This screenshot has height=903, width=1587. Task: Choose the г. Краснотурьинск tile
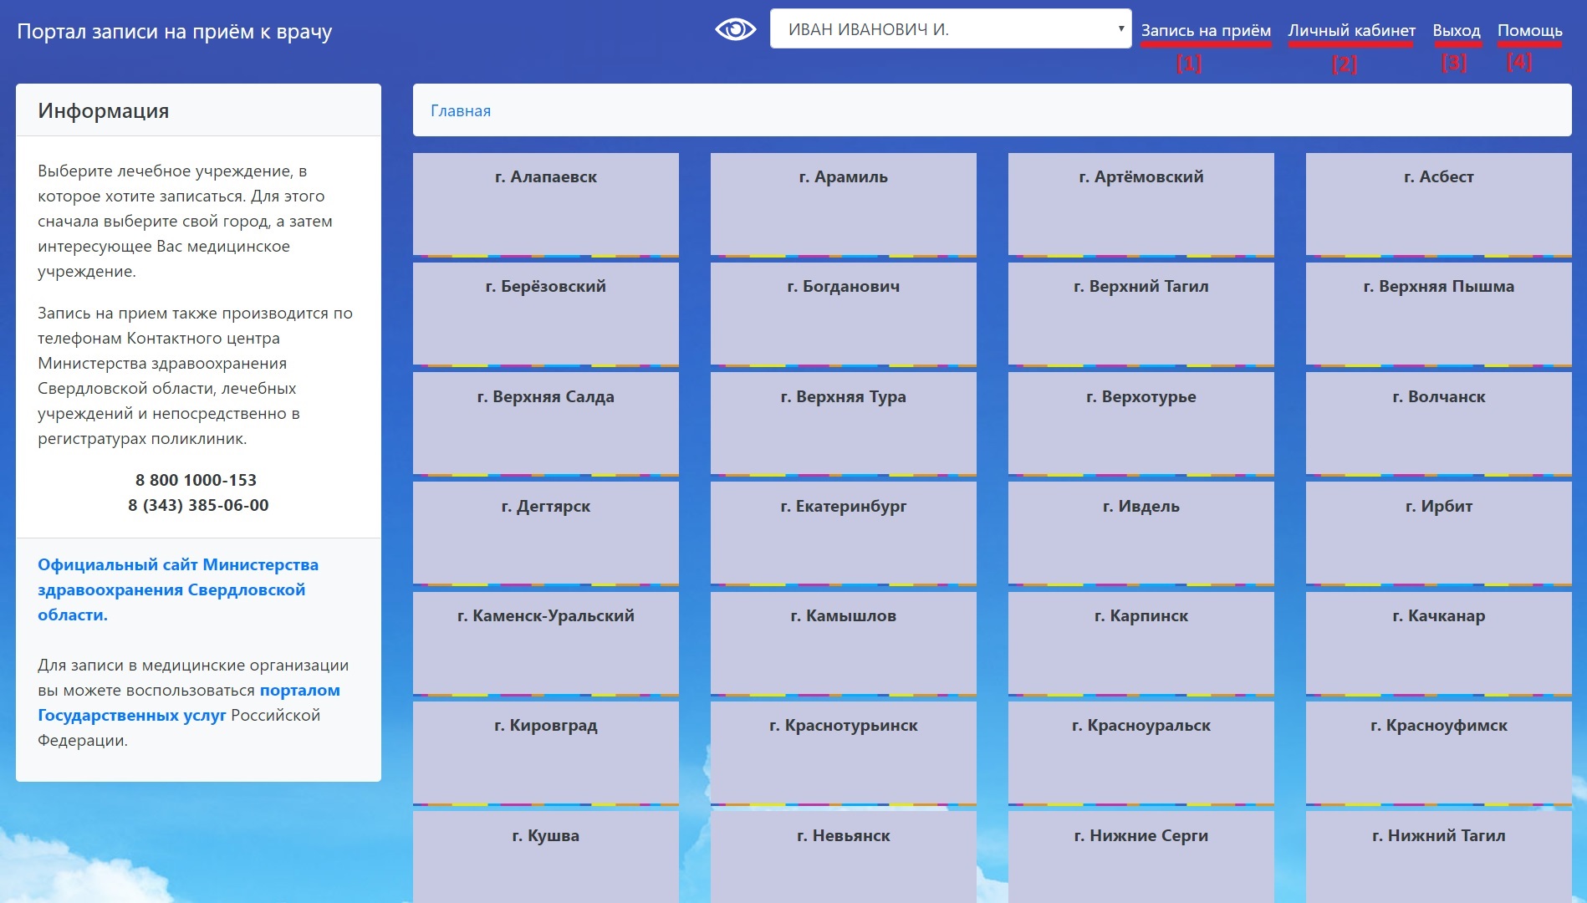(843, 752)
